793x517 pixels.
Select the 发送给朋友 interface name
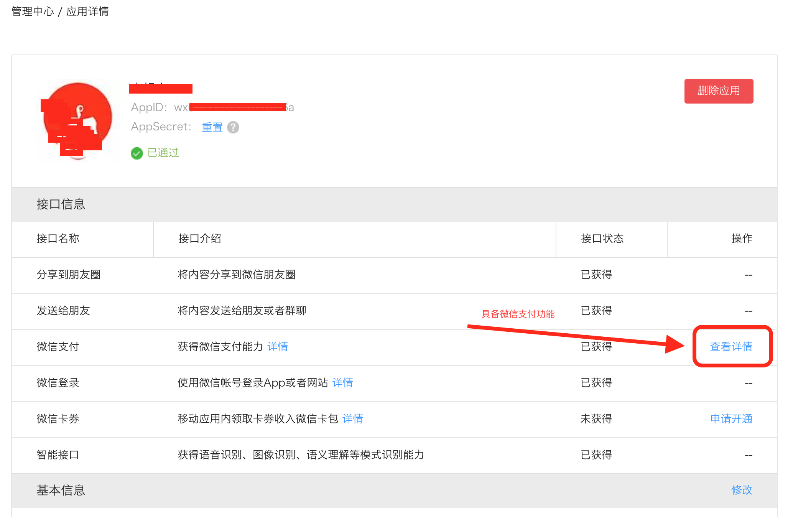(x=63, y=311)
